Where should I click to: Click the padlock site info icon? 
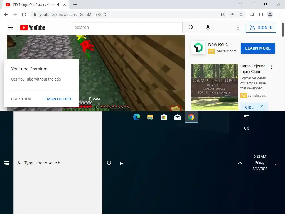point(35,14)
